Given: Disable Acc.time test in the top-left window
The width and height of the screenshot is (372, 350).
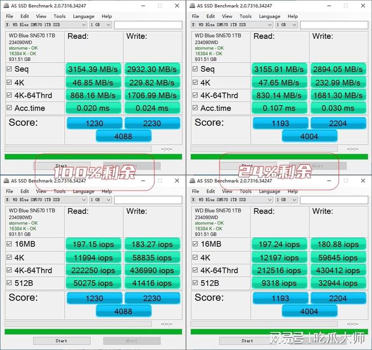Looking at the screenshot, I should click(x=9, y=108).
